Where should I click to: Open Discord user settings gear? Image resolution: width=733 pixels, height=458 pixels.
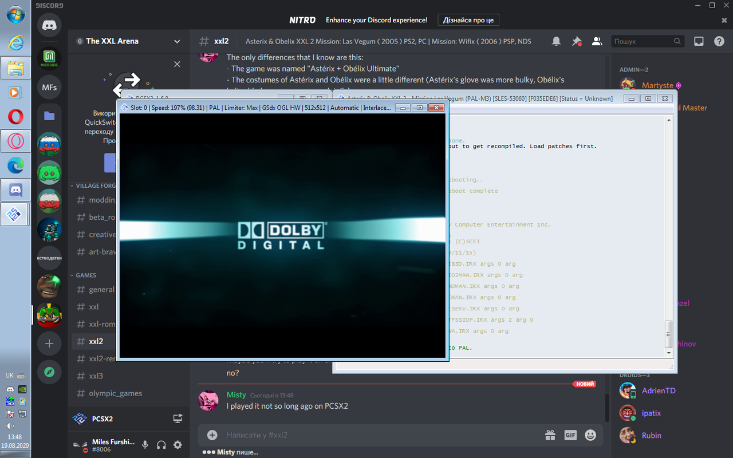(178, 445)
